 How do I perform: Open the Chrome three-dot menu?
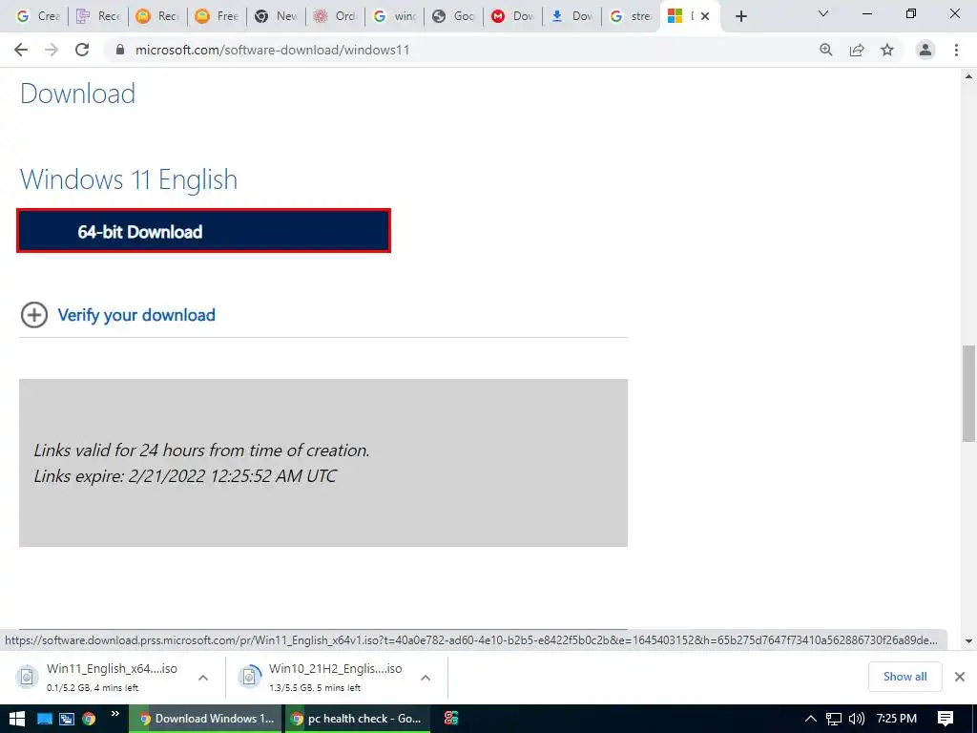pos(956,50)
